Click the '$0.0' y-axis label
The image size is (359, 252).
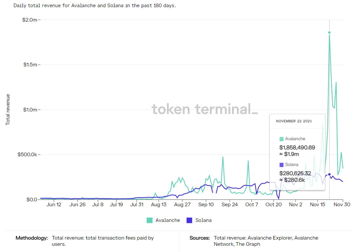pyautogui.click(x=32, y=200)
